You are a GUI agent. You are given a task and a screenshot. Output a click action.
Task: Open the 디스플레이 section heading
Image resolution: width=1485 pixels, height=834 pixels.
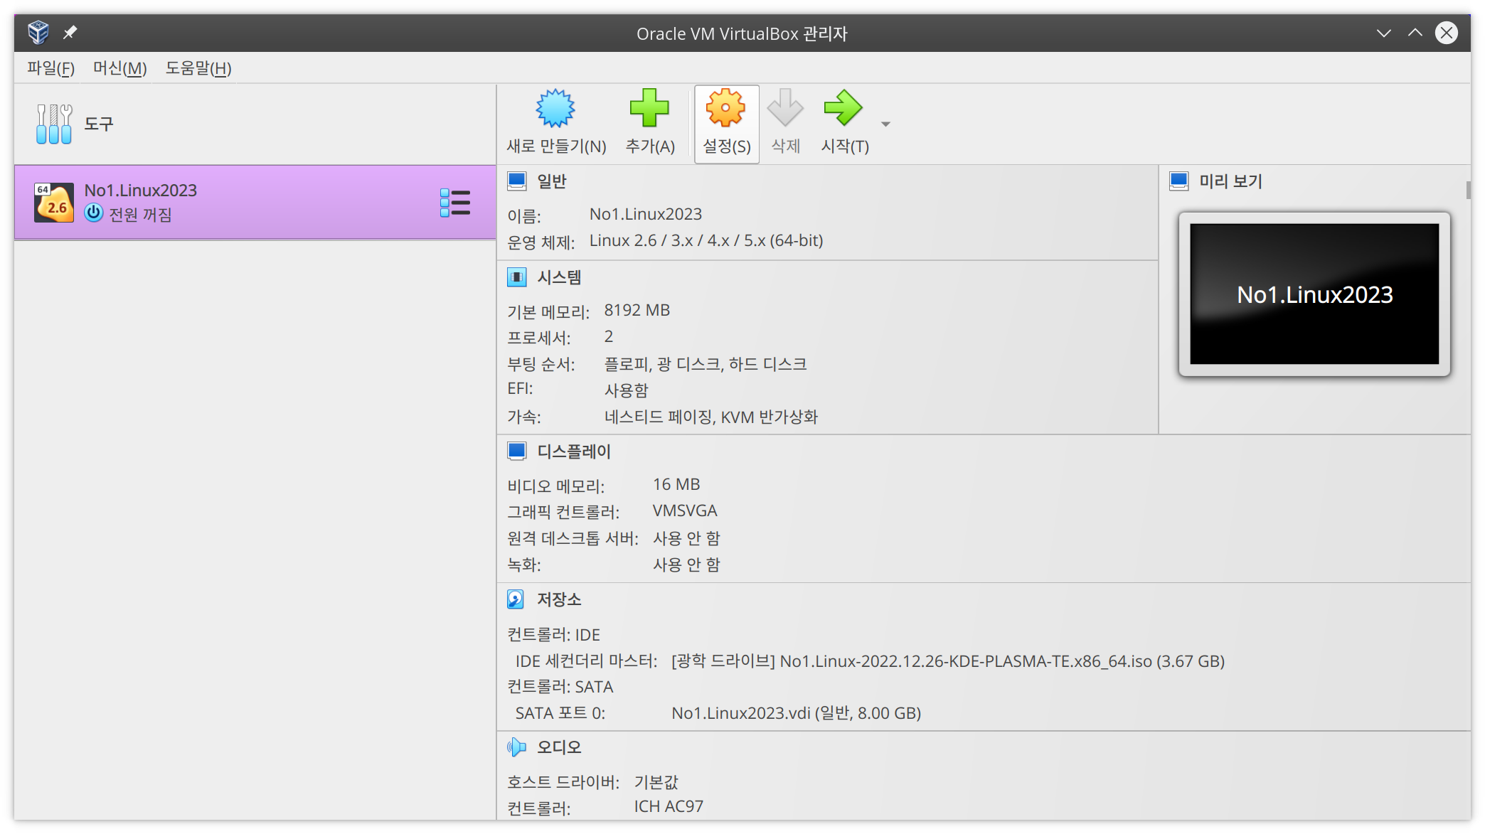[x=574, y=451]
